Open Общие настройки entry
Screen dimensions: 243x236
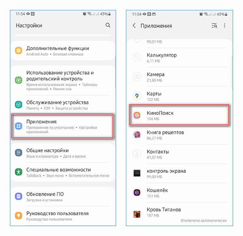click(63, 153)
